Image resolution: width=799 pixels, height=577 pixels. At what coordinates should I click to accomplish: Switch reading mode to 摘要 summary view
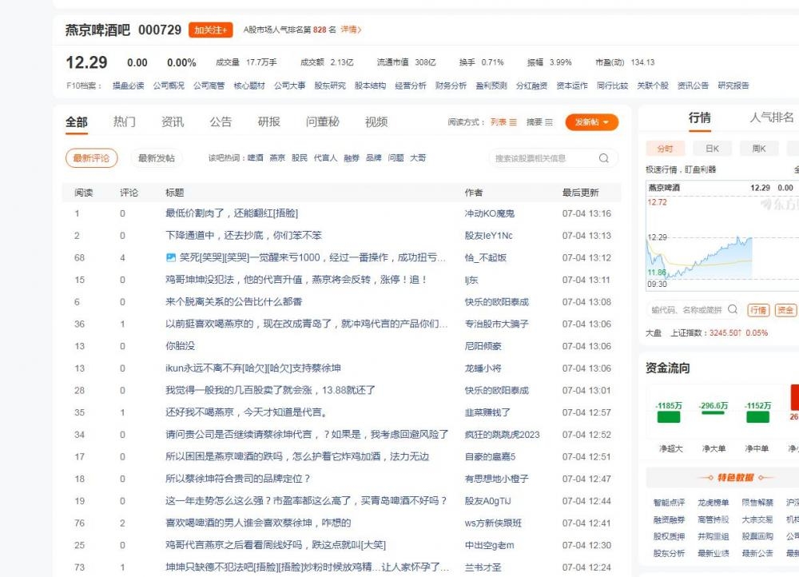pyautogui.click(x=539, y=121)
